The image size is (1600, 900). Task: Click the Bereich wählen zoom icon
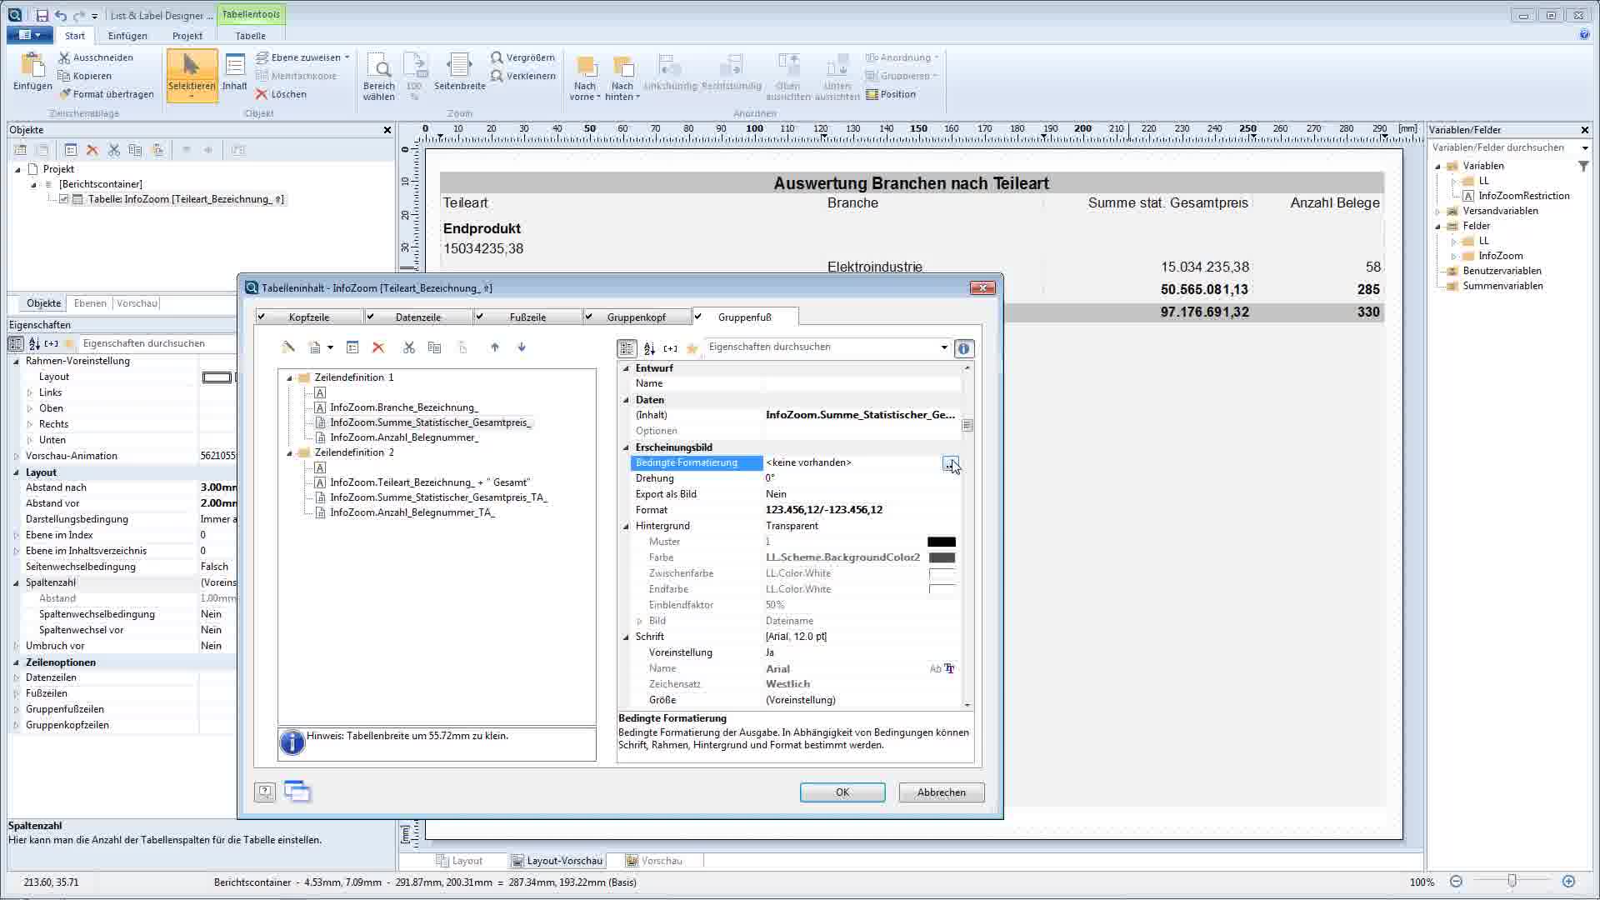click(378, 65)
